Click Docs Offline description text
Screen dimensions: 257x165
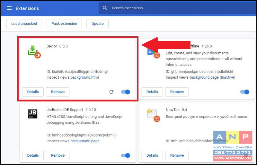[204, 59]
